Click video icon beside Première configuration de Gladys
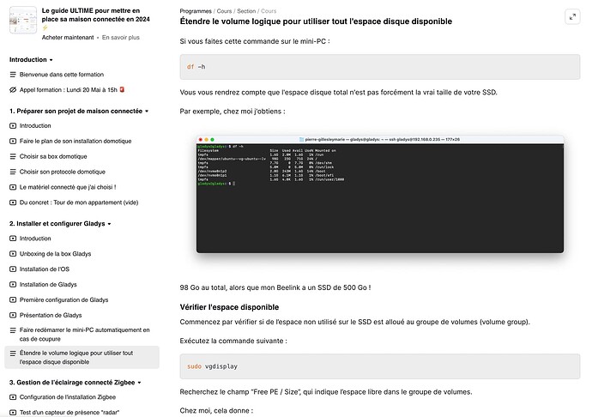 click(x=13, y=300)
